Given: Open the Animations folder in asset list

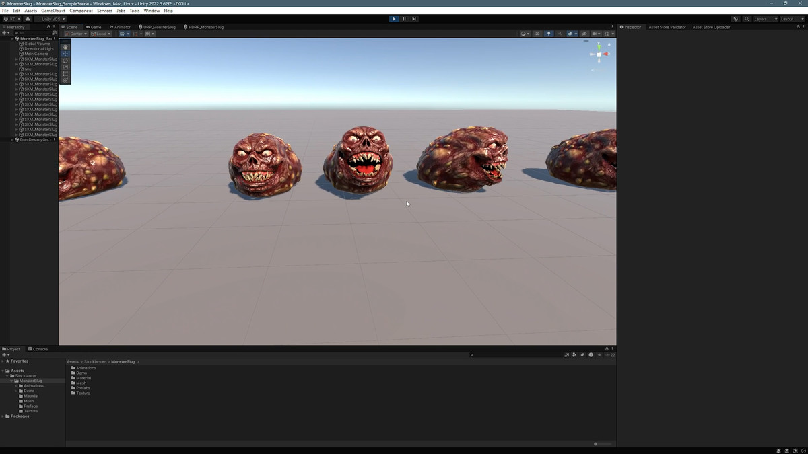Looking at the screenshot, I should coord(83,368).
